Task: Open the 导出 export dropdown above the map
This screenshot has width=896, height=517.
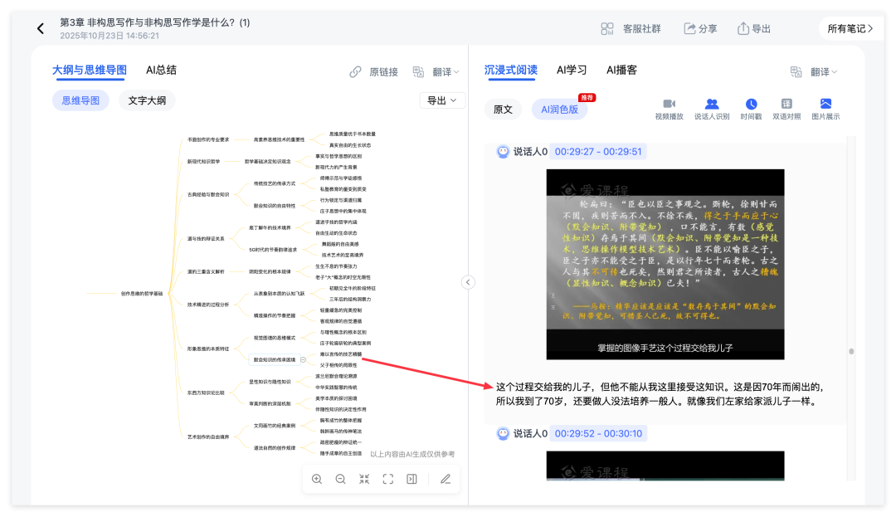Action: coord(441,100)
